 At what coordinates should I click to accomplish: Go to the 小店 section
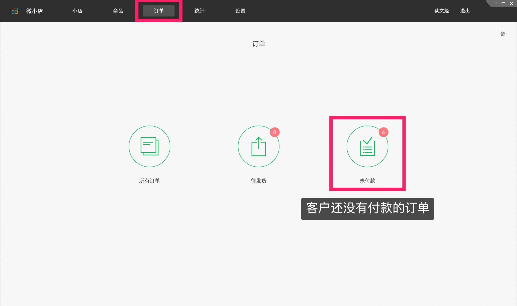(x=77, y=11)
